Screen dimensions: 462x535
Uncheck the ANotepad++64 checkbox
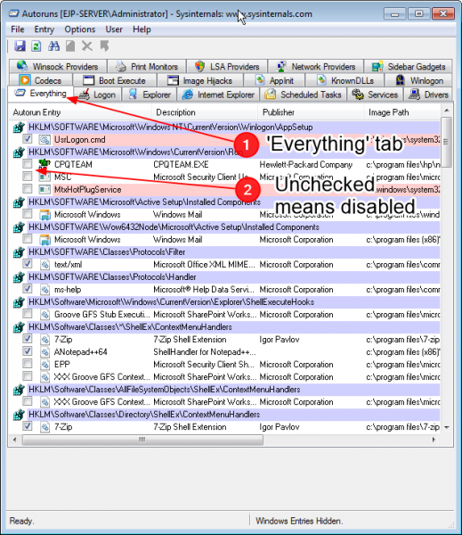coord(28,350)
